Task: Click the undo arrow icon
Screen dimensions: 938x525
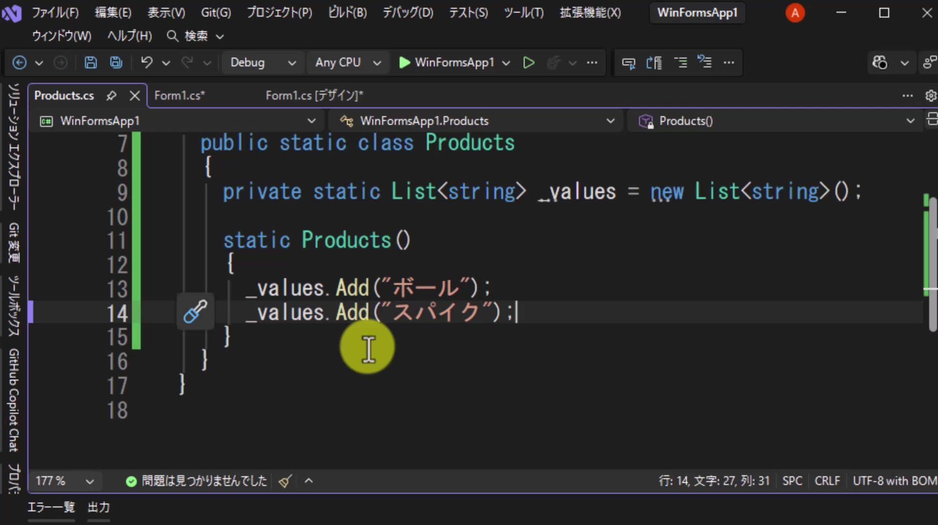Action: click(147, 62)
